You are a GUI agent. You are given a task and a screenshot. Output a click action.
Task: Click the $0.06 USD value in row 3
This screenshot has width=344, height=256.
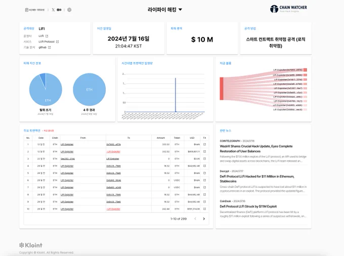click(x=197, y=158)
